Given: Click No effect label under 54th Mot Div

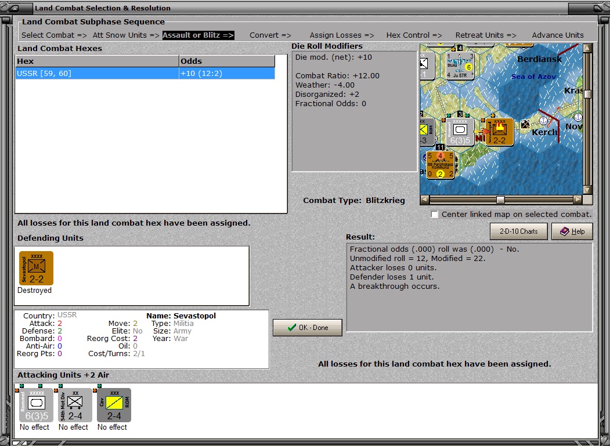Looking at the screenshot, I should point(73,427).
